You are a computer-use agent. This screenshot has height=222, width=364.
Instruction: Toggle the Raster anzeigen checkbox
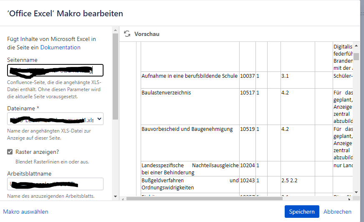[x=10, y=152]
